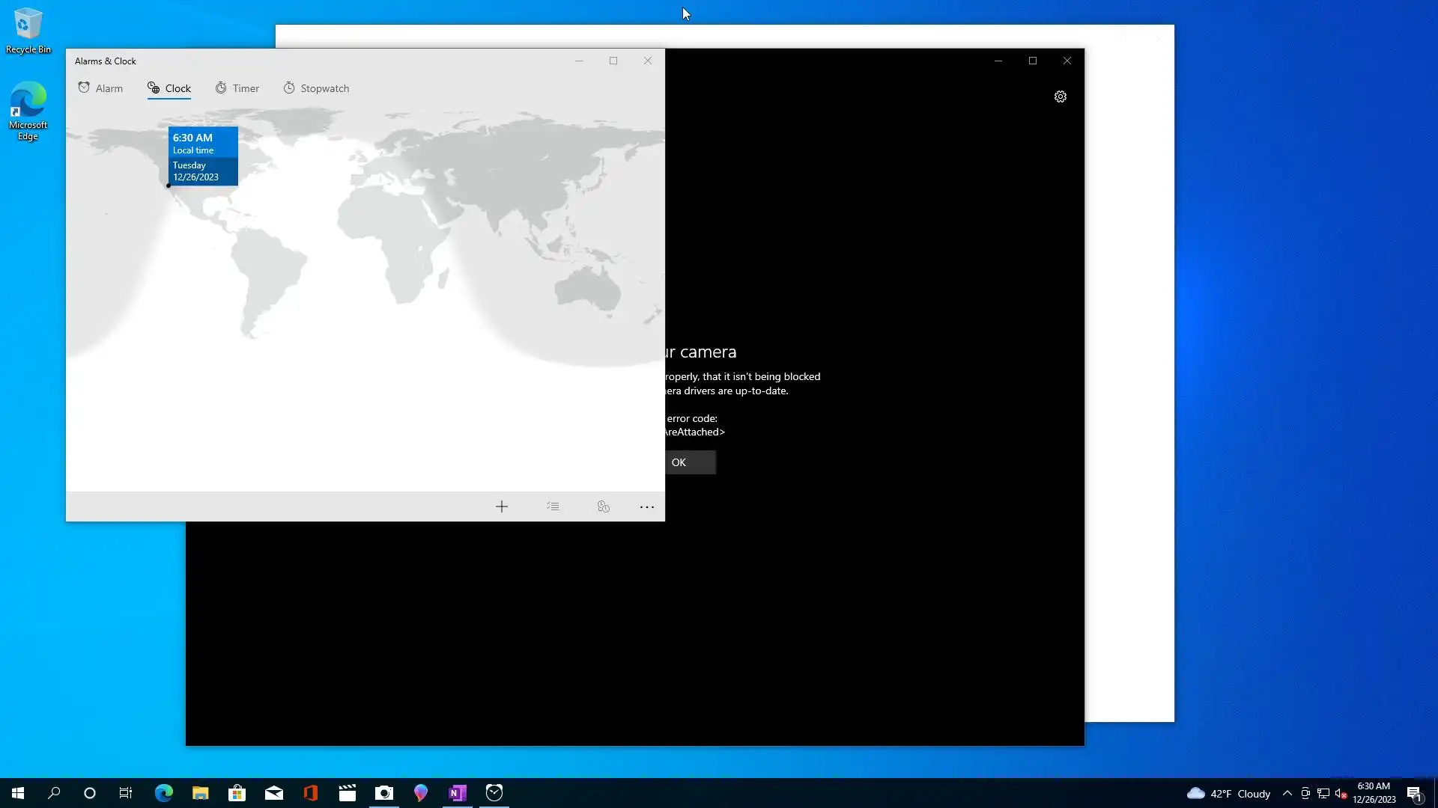
Task: Click the Camera taskbar icon
Action: (x=384, y=793)
